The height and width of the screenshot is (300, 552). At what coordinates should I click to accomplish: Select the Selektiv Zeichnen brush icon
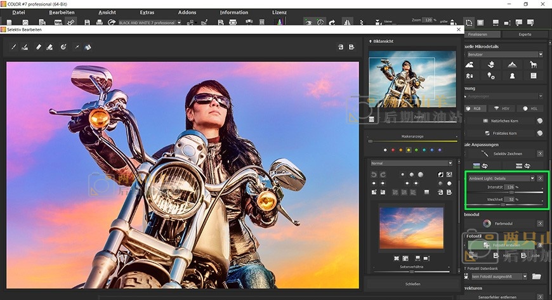pos(485,153)
